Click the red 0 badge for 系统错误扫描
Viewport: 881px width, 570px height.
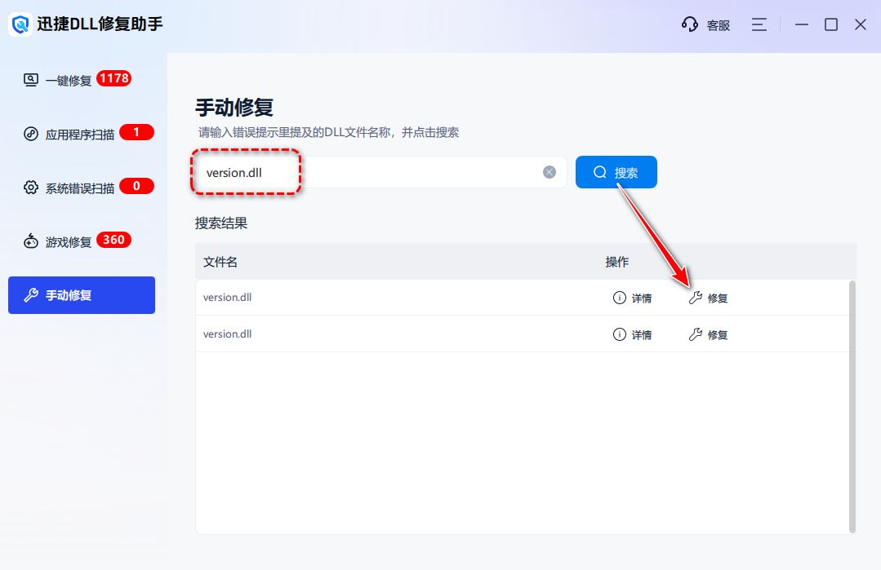coord(136,186)
